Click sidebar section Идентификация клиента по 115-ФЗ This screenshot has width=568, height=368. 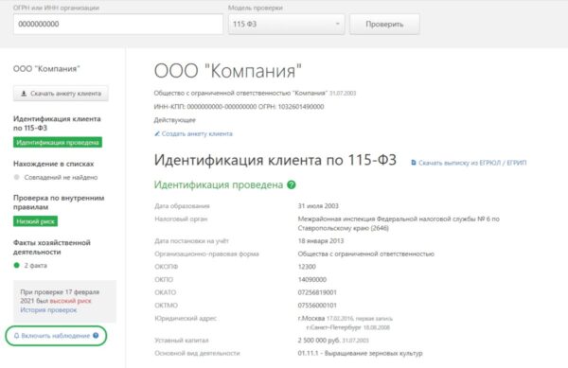point(57,123)
